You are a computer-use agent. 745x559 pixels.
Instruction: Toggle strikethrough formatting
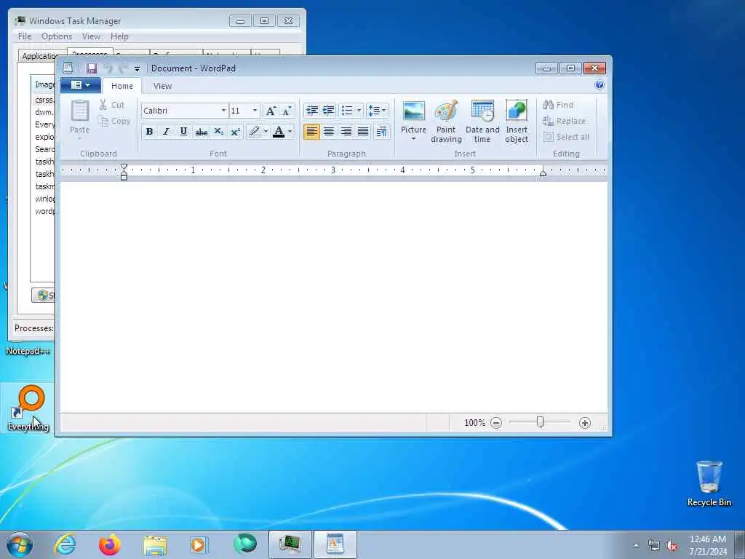pyautogui.click(x=201, y=132)
